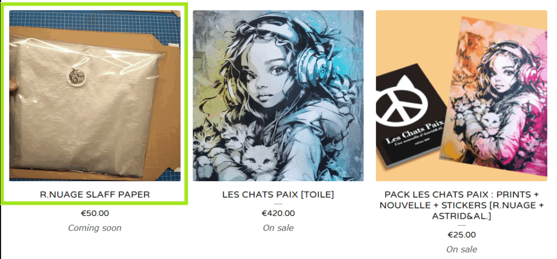The width and height of the screenshot is (557, 259).
Task: Click the pink girl print in pack image
Action: pyautogui.click(x=494, y=96)
